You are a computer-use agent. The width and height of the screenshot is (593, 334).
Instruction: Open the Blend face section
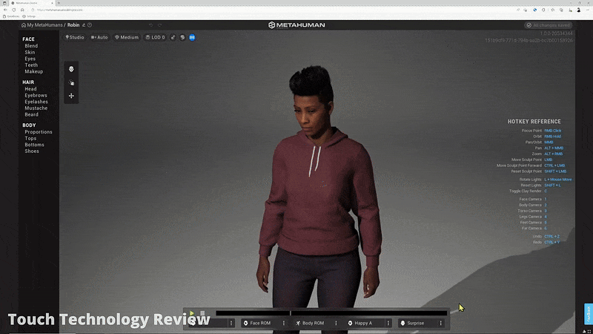coord(31,46)
